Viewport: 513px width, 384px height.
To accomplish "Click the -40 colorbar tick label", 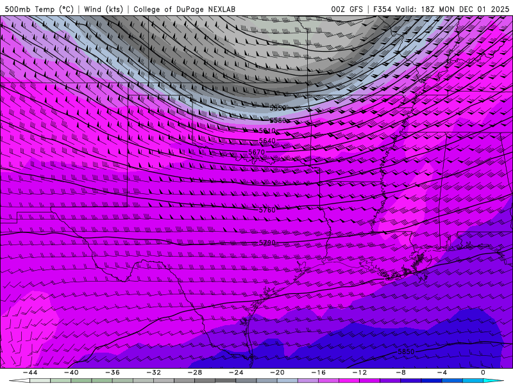I will [x=71, y=372].
